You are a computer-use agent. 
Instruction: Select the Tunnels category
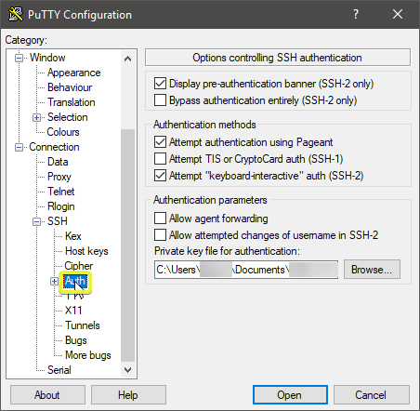coord(83,325)
